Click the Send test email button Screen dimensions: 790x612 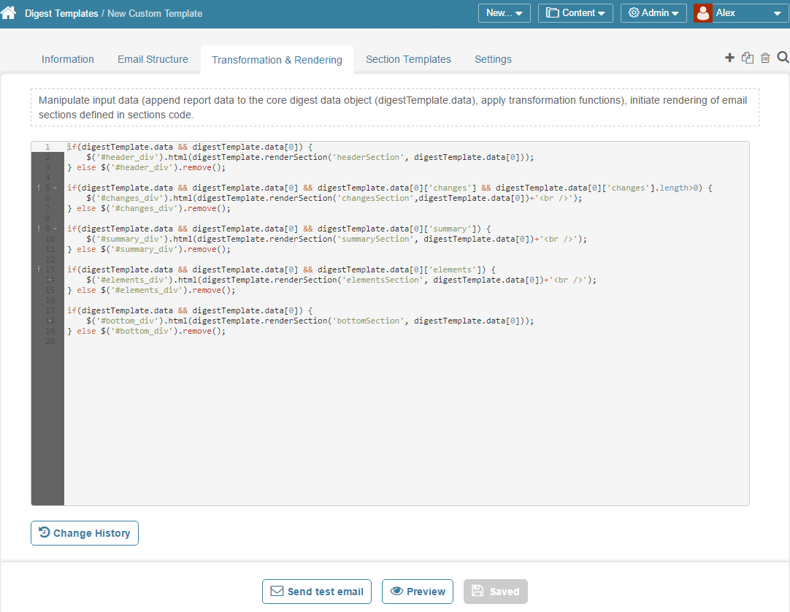click(317, 592)
